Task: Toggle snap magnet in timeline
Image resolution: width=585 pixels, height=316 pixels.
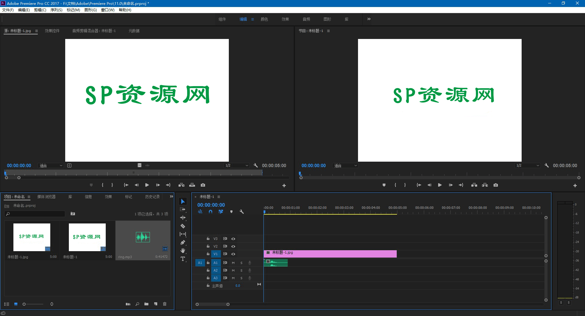Action: 211,212
